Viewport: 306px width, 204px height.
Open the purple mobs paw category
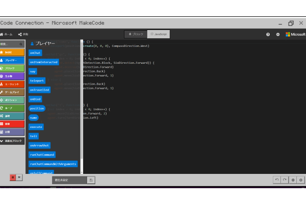coord(12,76)
